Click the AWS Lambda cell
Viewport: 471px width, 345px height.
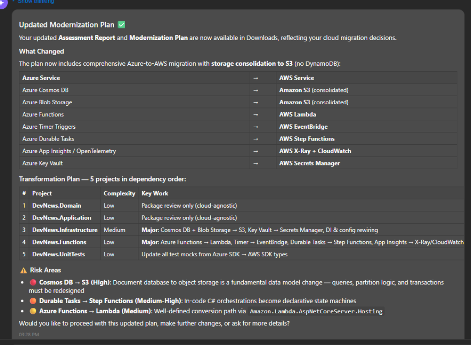367,114
